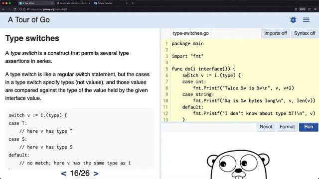Click comment '// no match; here v has...'
319x179 pixels.
[x=75, y=163]
